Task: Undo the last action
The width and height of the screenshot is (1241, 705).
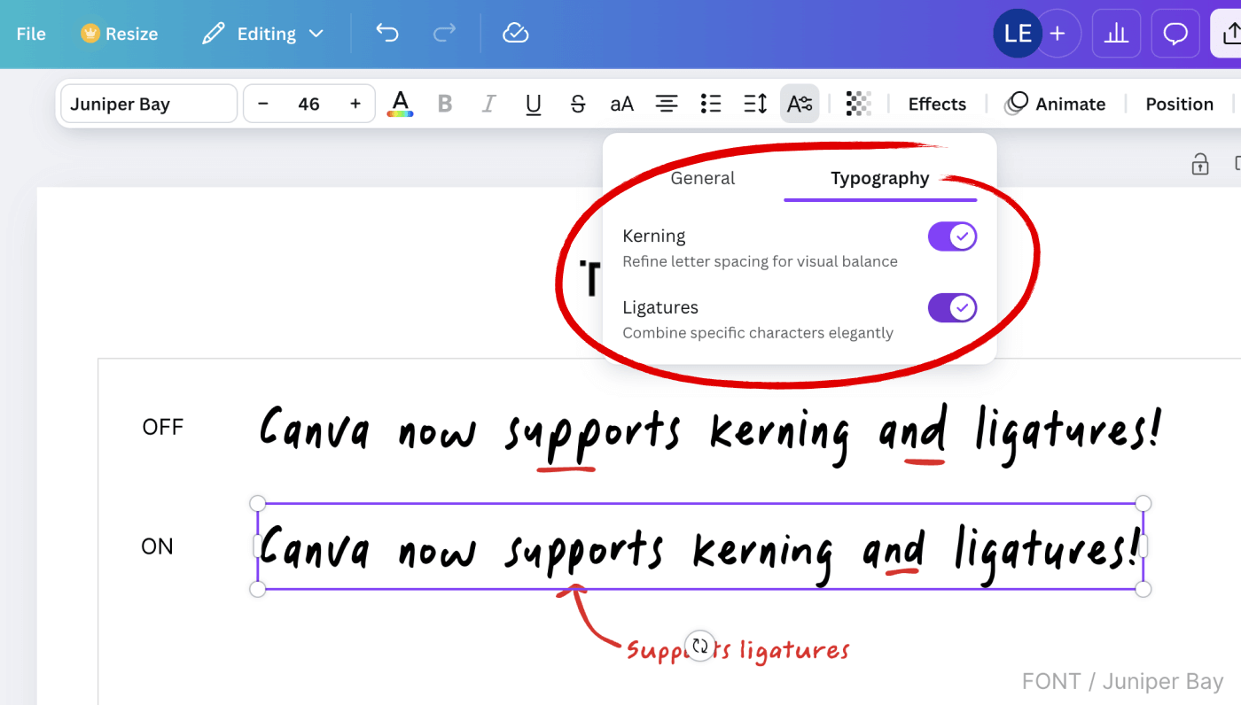Action: 386,34
